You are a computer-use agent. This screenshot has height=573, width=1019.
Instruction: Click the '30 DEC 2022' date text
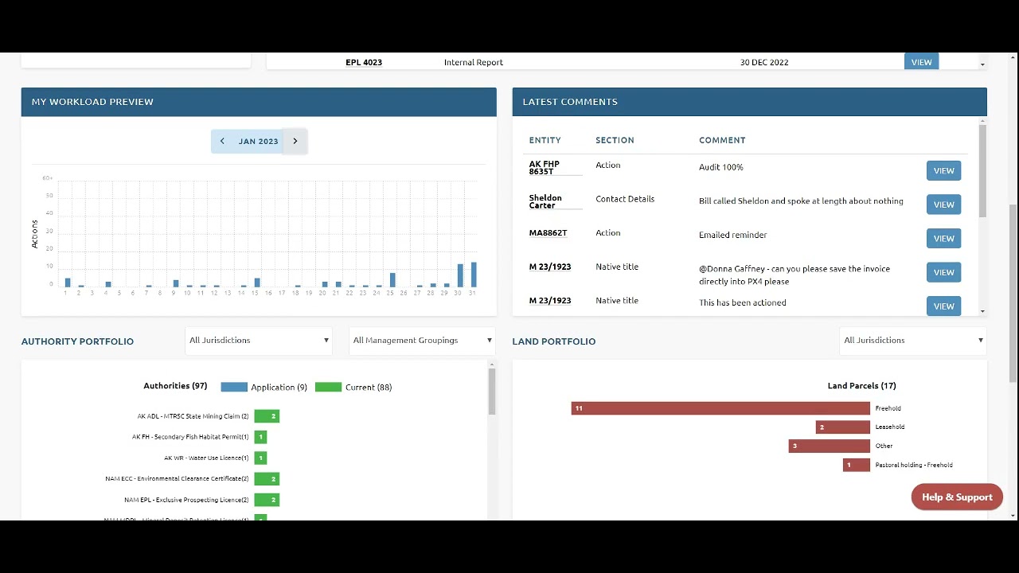(x=764, y=62)
